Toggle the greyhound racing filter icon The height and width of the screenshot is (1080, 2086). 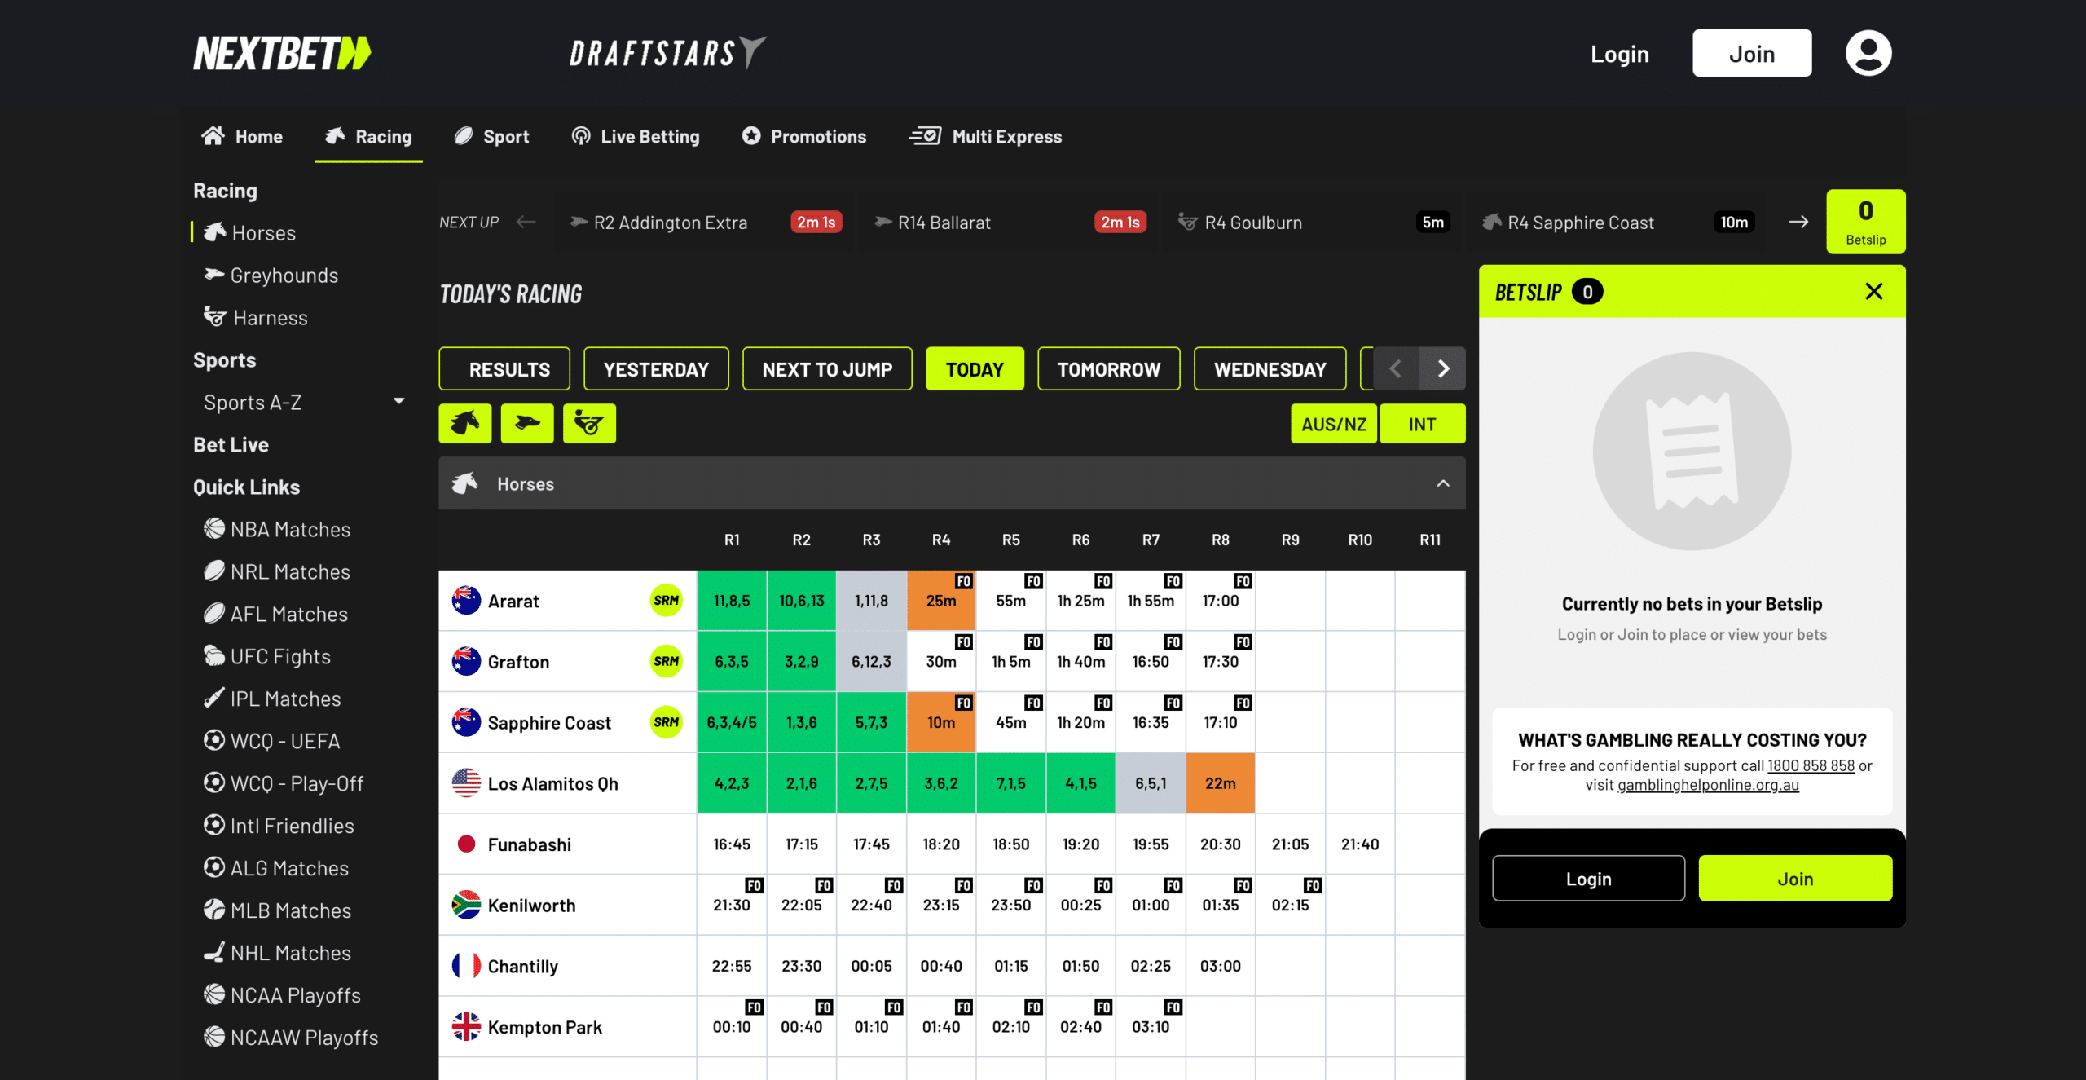[526, 423]
